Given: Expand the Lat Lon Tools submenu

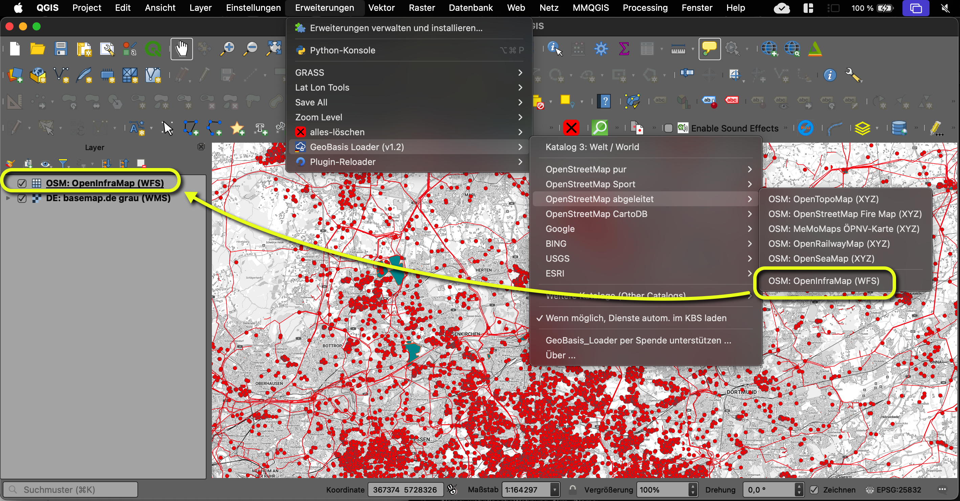Looking at the screenshot, I should click(x=409, y=88).
